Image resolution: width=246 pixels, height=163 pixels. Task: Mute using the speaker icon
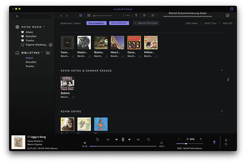tap(187, 139)
